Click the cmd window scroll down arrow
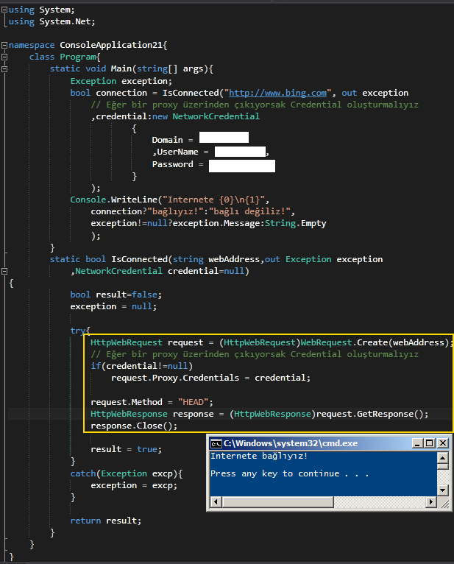The width and height of the screenshot is (454, 564). pyautogui.click(x=442, y=490)
